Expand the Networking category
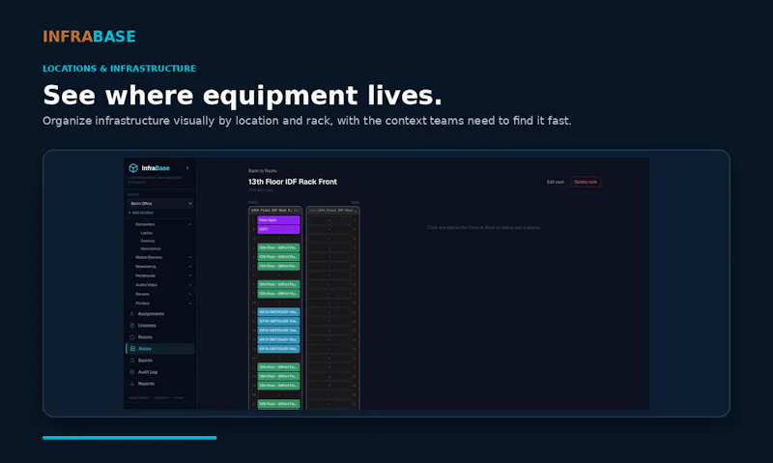The width and height of the screenshot is (773, 463). 189,267
